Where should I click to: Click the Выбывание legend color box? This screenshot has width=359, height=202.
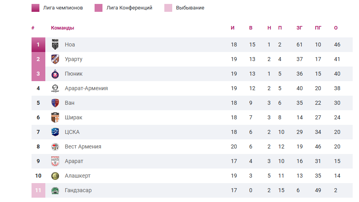pos(168,8)
